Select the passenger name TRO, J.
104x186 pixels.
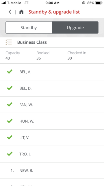coord(25,154)
